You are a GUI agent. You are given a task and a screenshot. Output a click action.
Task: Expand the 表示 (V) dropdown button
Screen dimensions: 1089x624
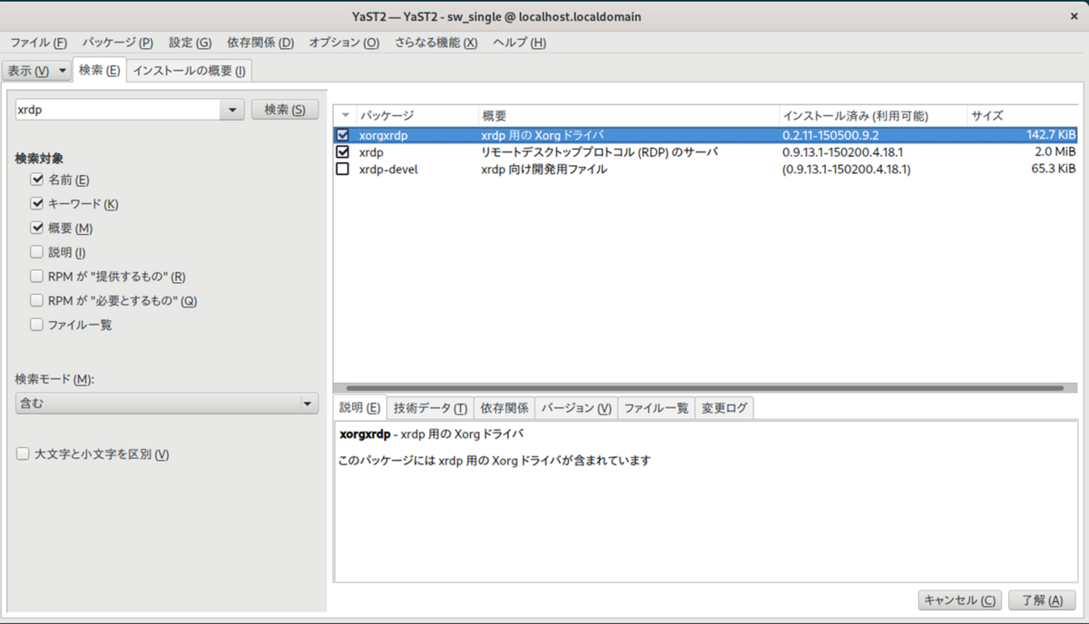[37, 70]
